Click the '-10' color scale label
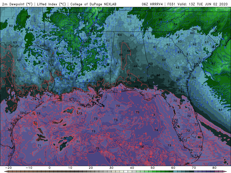Image resolution: width=231 pixels, height=173 pixels. tap(29, 168)
